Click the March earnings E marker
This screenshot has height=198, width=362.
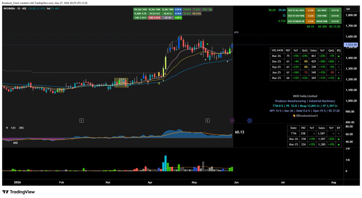(x=81, y=120)
